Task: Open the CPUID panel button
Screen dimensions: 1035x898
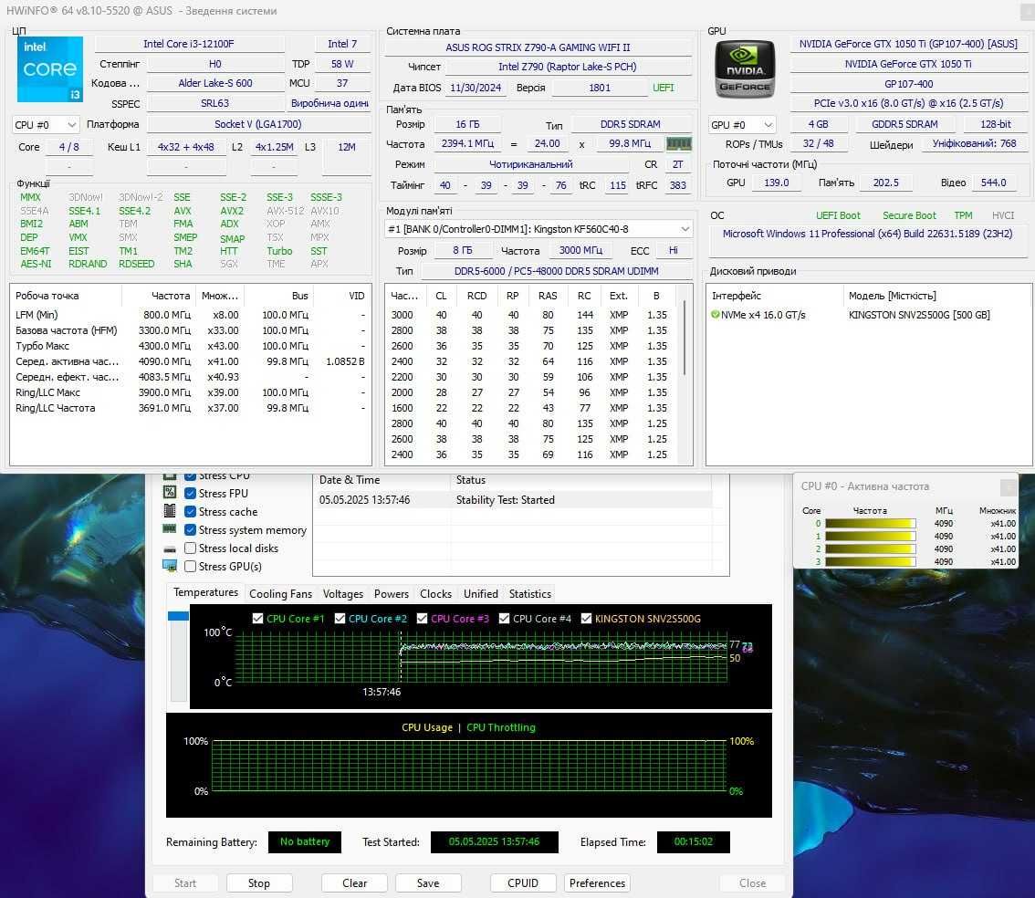Action: click(523, 882)
